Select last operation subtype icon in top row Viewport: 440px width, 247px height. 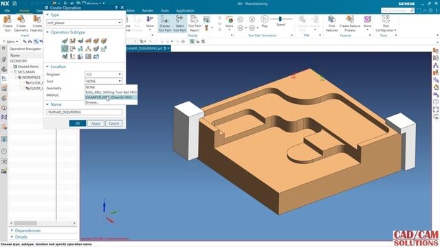pos(104,41)
